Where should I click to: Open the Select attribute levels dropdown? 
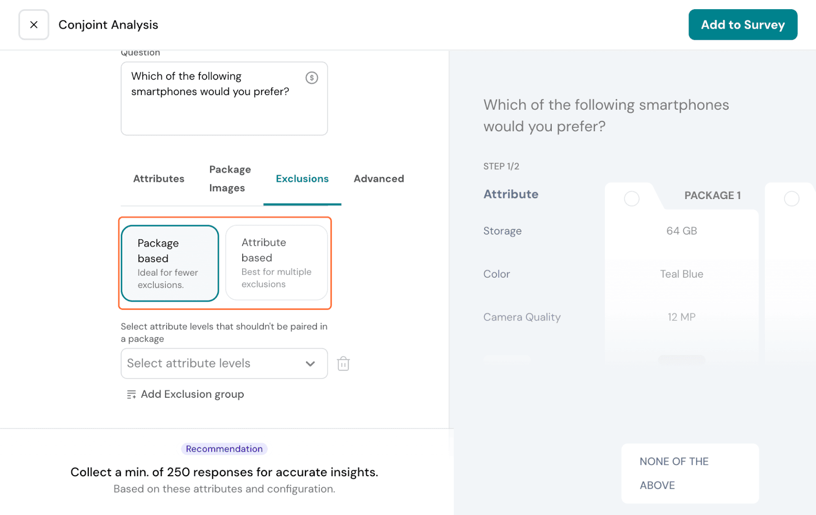[x=214, y=363]
